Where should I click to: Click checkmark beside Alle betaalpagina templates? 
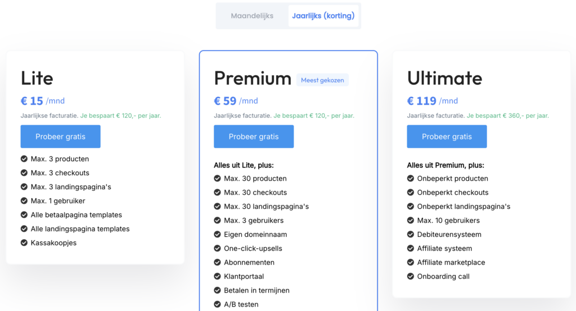tap(24, 215)
